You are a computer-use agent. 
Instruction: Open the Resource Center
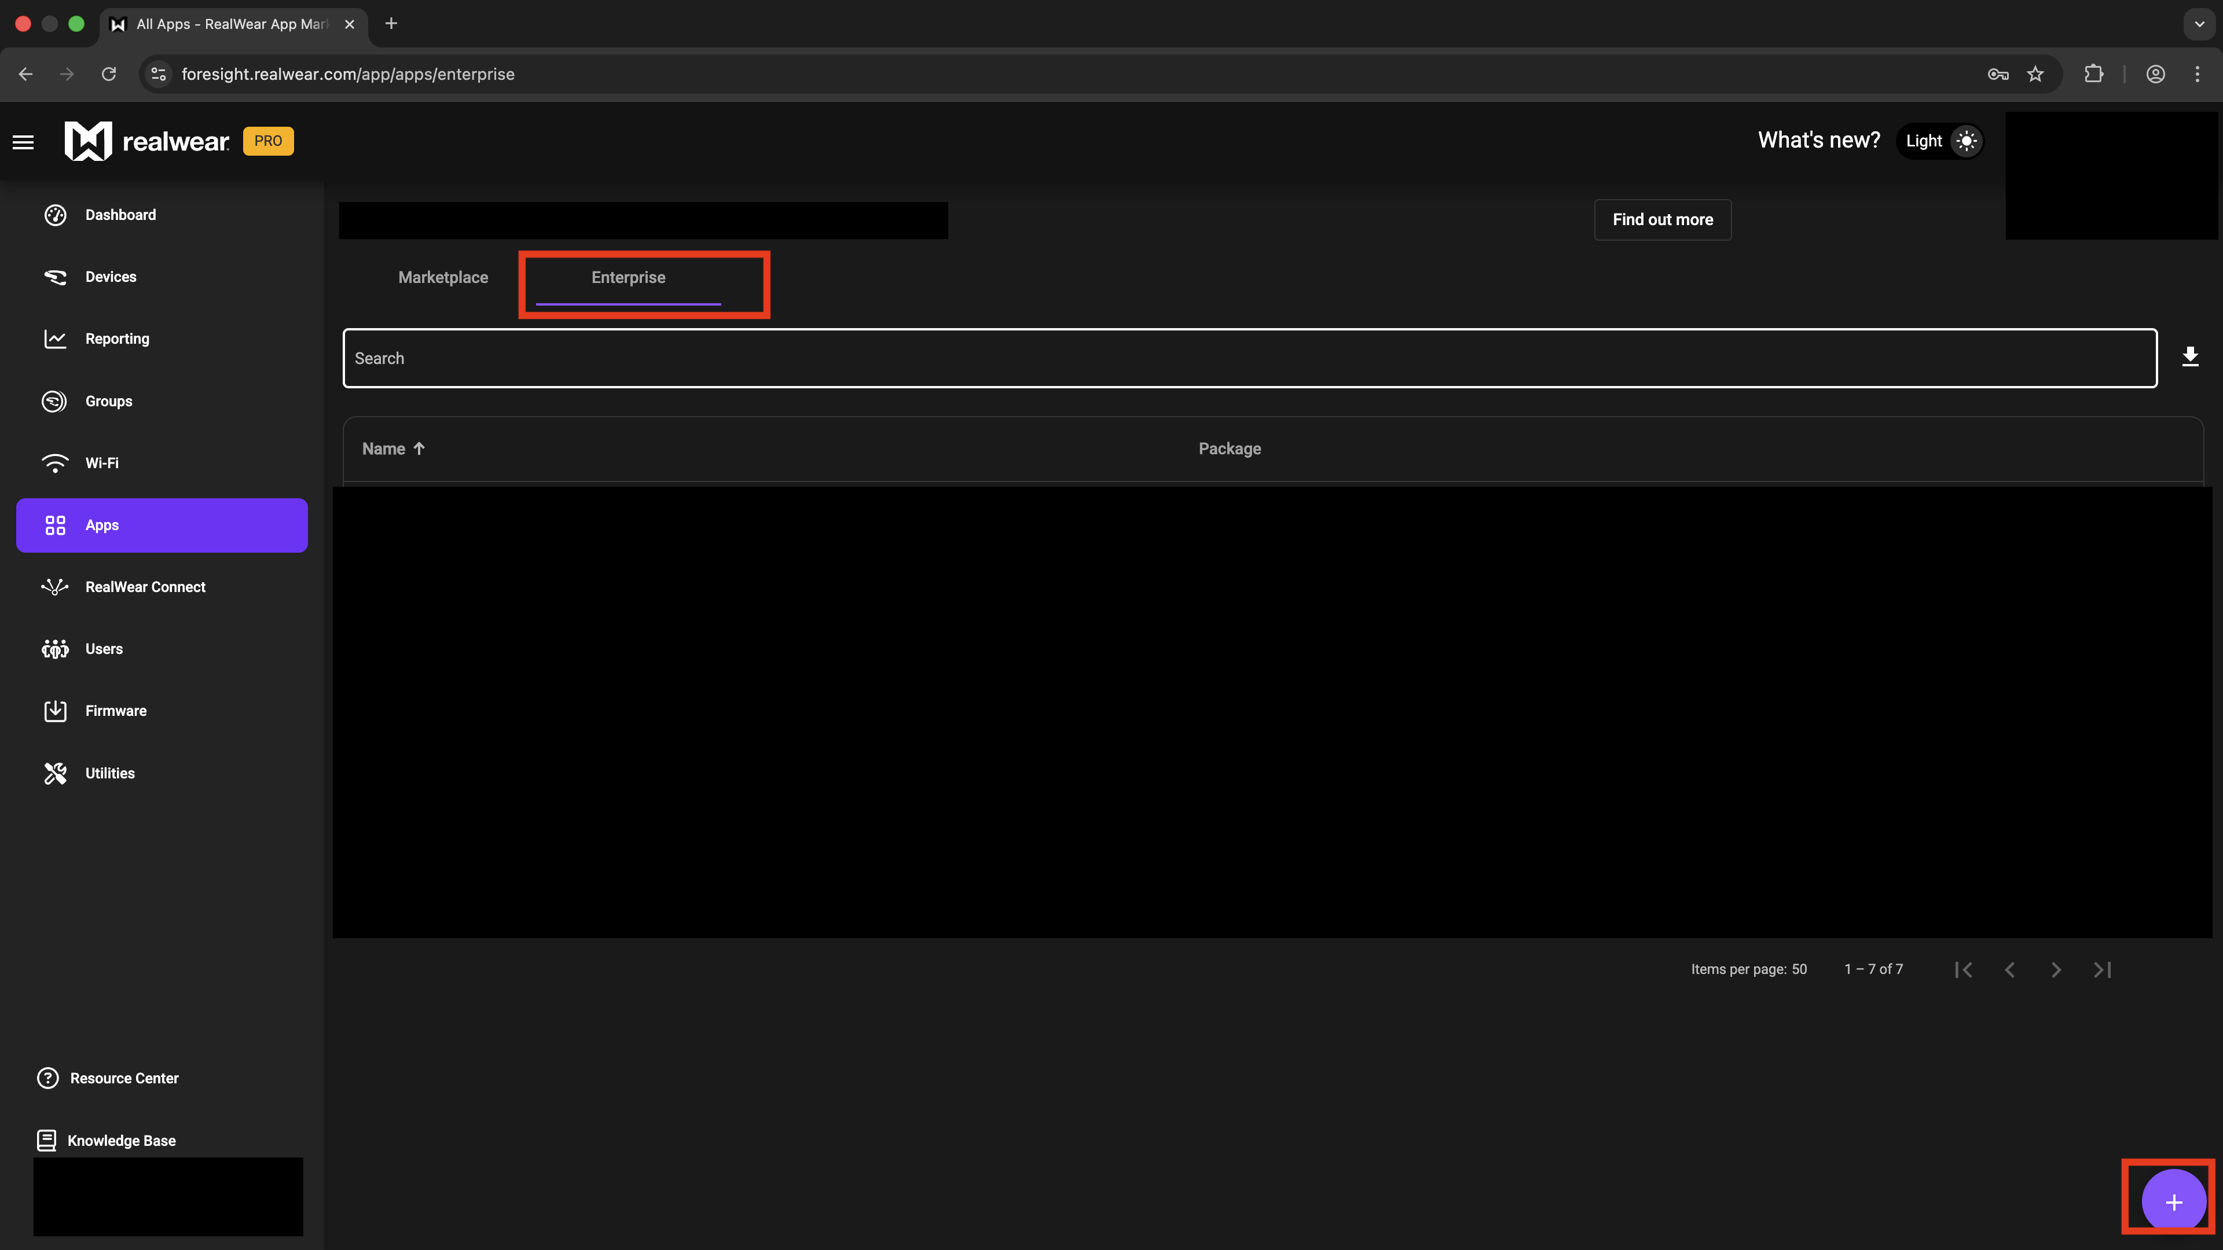pos(108,1078)
